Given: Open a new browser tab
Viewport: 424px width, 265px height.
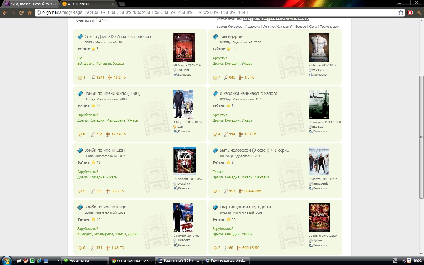Looking at the screenshot, I should (122, 4).
